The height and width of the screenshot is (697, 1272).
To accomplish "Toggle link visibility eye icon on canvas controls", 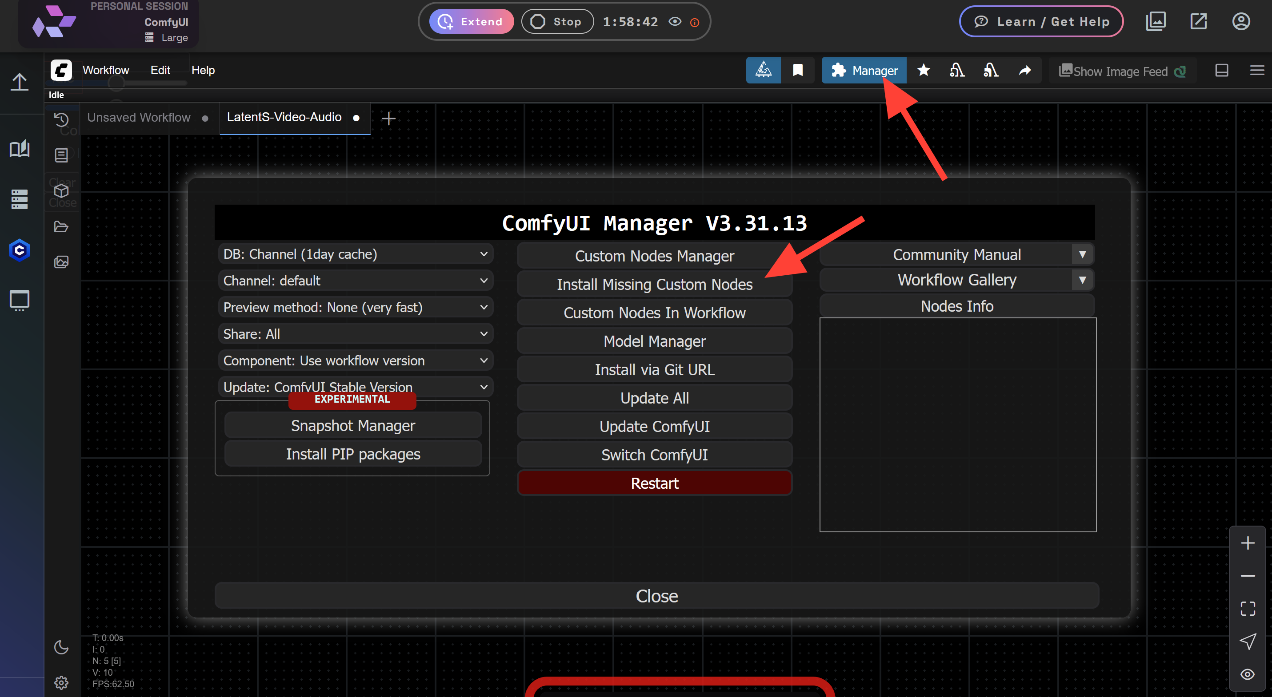I will tap(1248, 674).
